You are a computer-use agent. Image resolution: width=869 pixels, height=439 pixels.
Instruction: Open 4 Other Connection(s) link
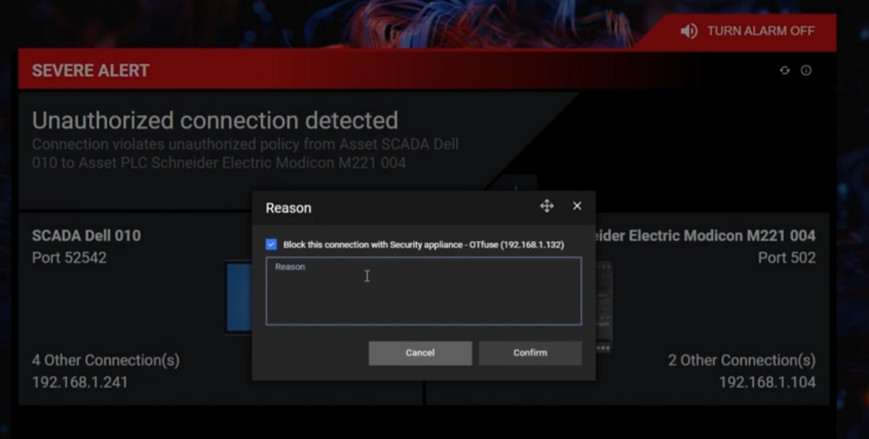105,360
